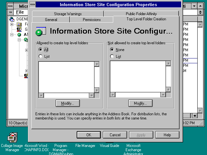
Task: Click inside the Allowed to create list box
Action: click(x=66, y=77)
